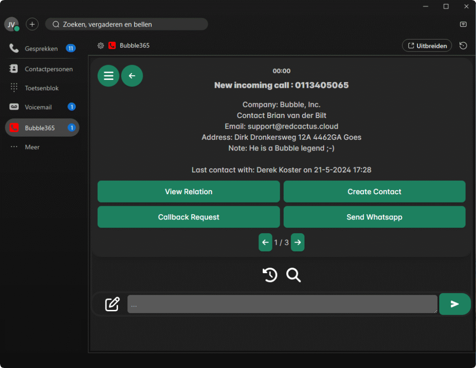The height and width of the screenshot is (368, 476).
Task: Go to previous contact page arrow
Action: point(265,242)
